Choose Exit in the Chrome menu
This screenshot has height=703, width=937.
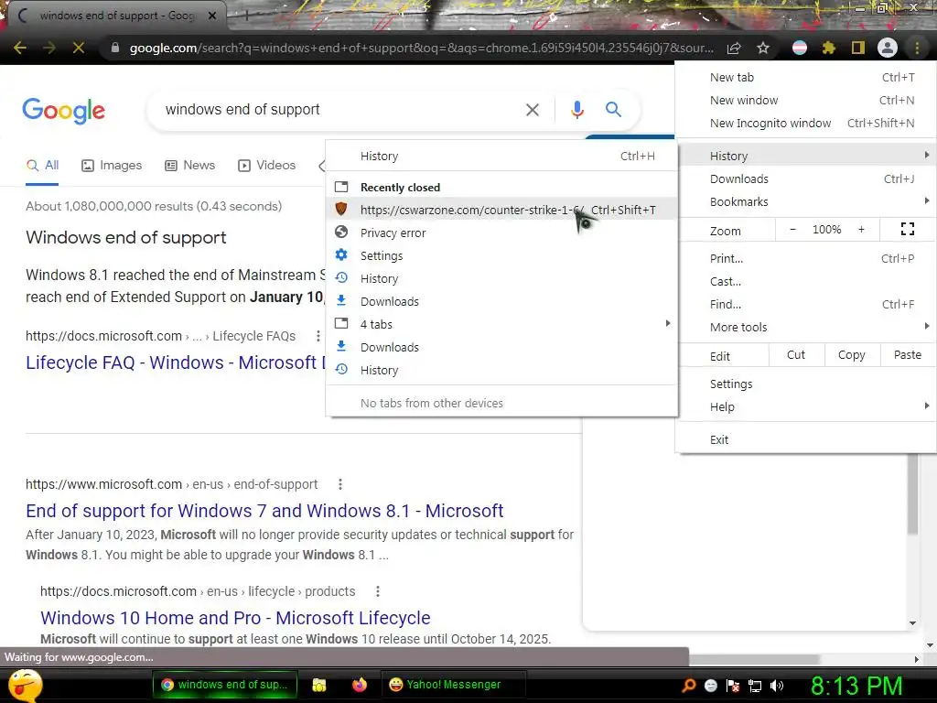point(805,439)
